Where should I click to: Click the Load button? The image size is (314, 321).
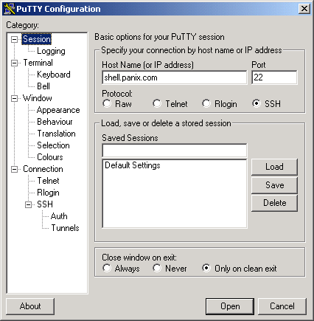[274, 167]
